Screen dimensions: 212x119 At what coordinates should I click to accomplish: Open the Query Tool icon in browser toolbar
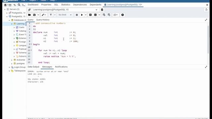pyautogui.click(x=5, y=5)
